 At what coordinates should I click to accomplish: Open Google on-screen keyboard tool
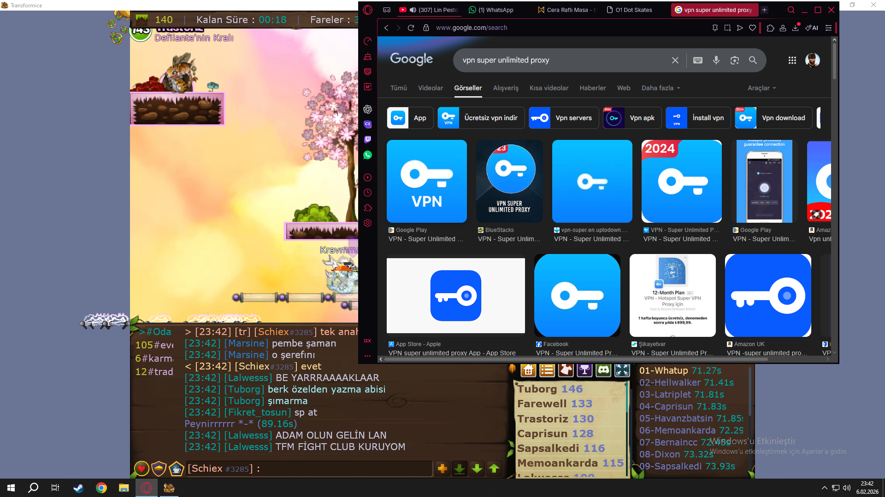pos(698,60)
